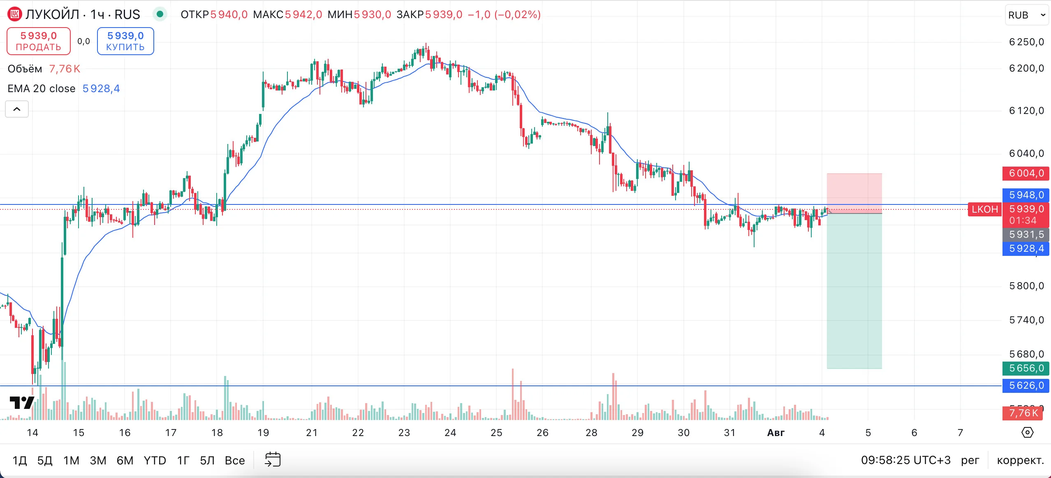
Task: Select the 5Д time range
Action: pyautogui.click(x=45, y=460)
